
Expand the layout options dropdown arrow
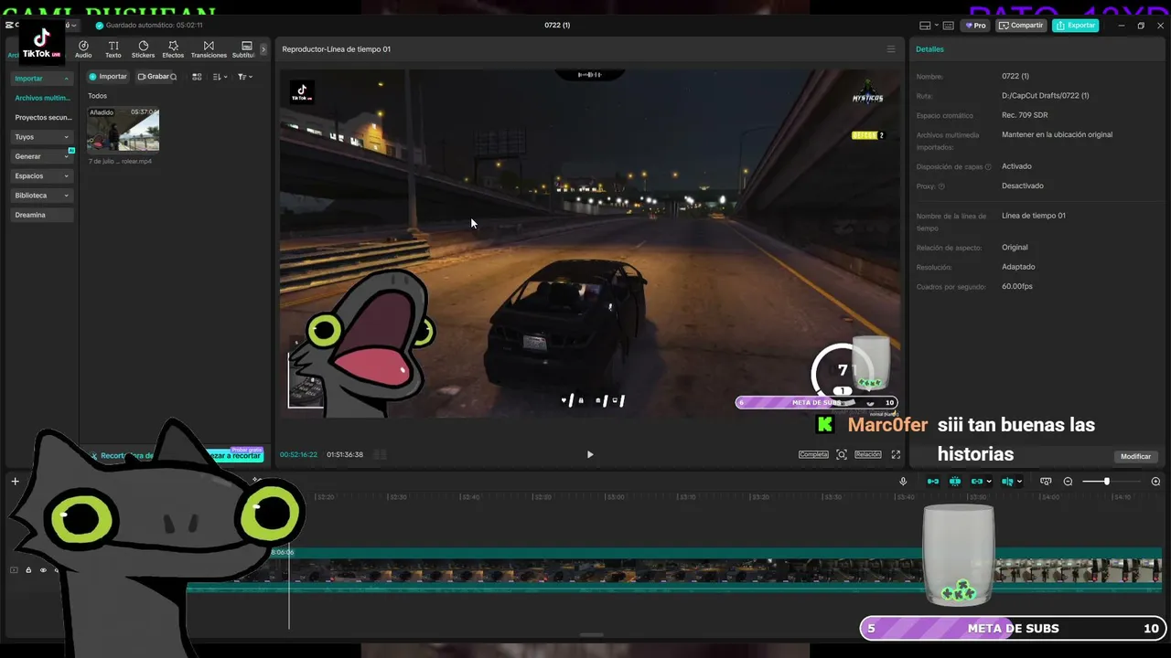pos(936,26)
